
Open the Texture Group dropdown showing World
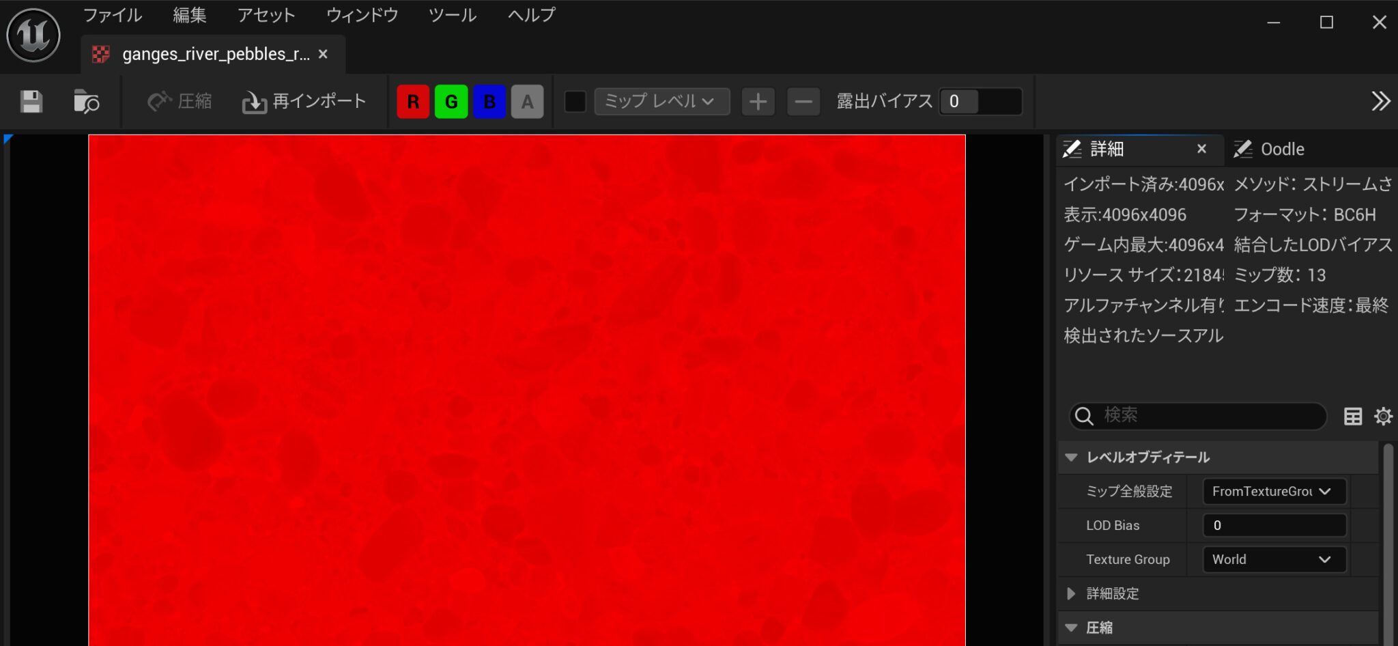pyautogui.click(x=1272, y=559)
